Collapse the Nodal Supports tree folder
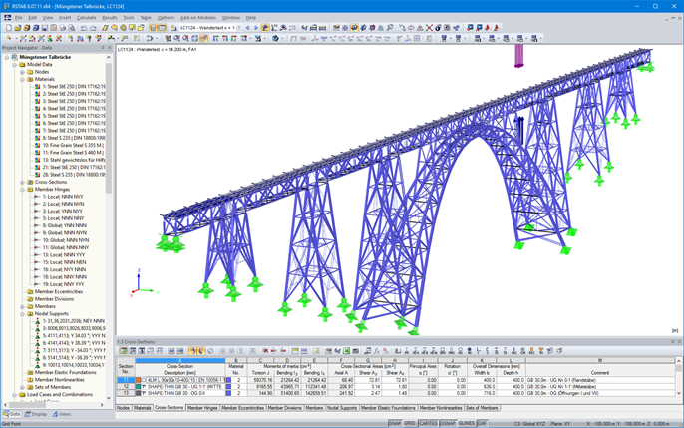Viewport: 684px width, 428px height. (22, 314)
